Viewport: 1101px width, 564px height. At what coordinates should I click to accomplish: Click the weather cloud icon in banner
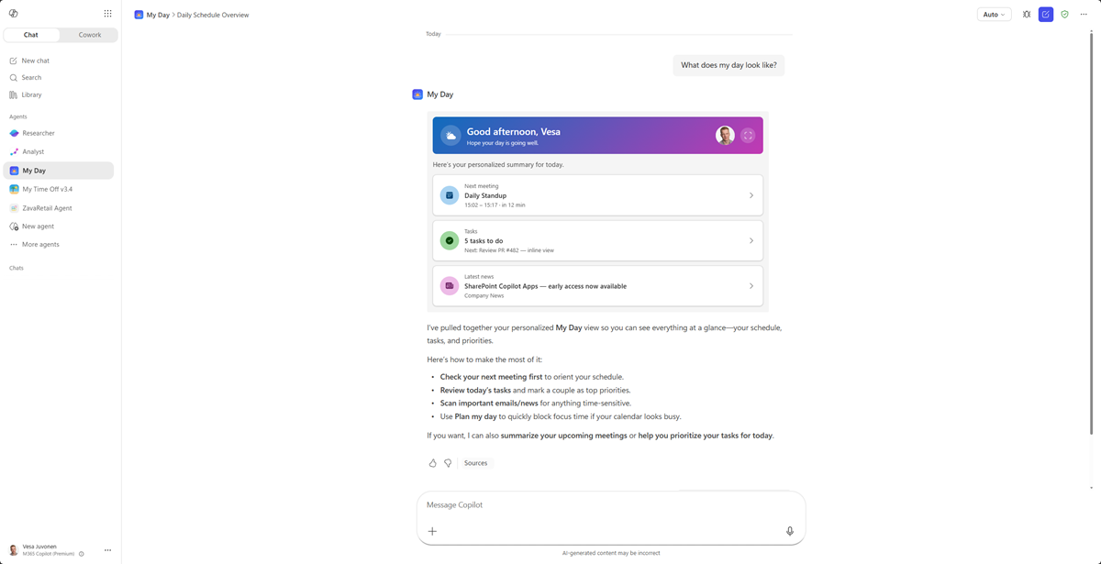coord(450,136)
